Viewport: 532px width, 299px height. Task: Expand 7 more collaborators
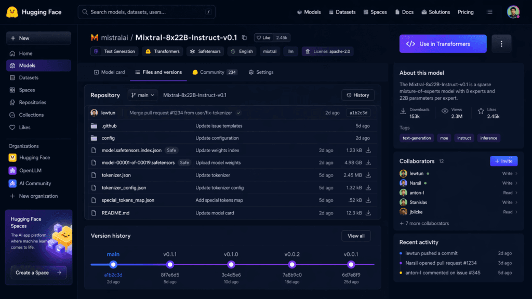click(424, 223)
